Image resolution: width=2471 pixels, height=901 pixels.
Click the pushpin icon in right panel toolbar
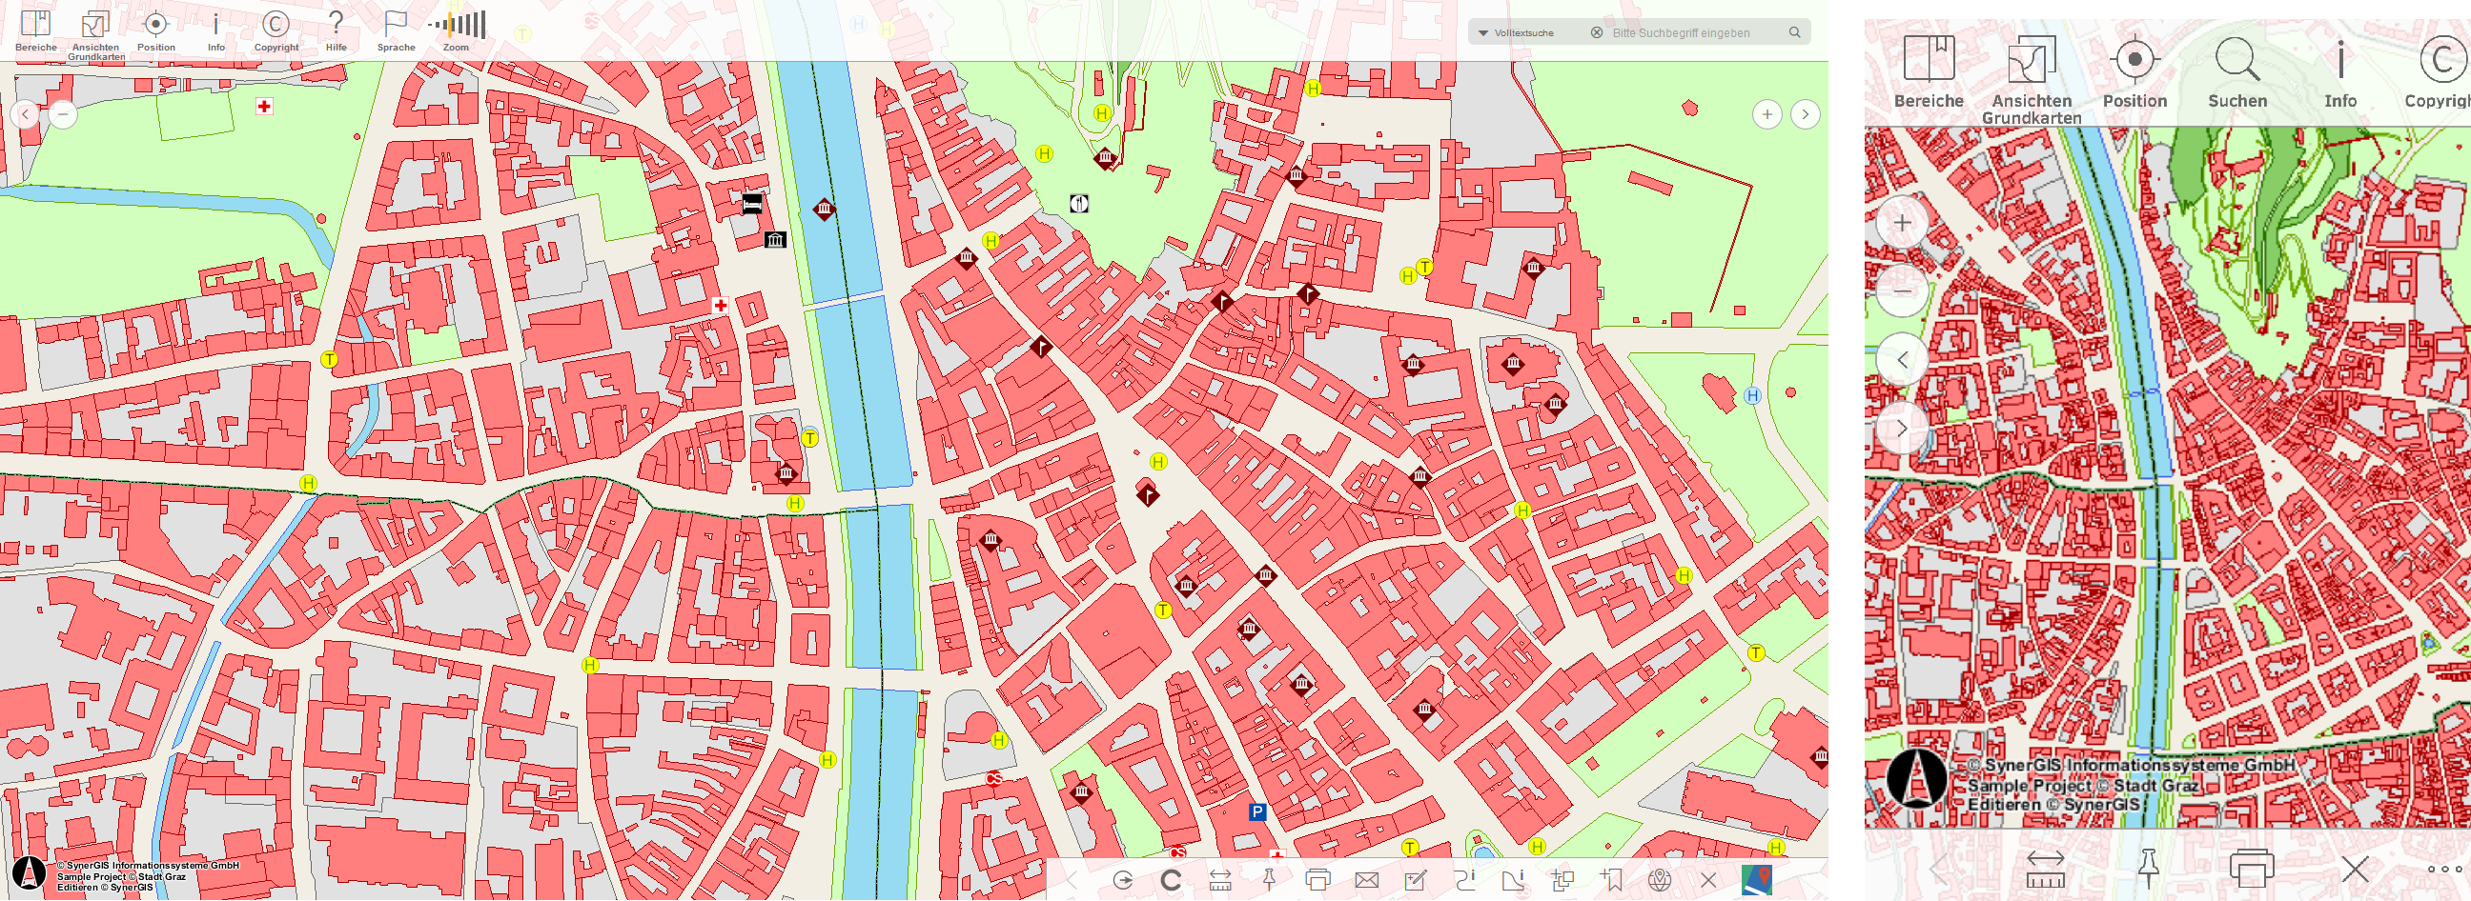(2148, 869)
